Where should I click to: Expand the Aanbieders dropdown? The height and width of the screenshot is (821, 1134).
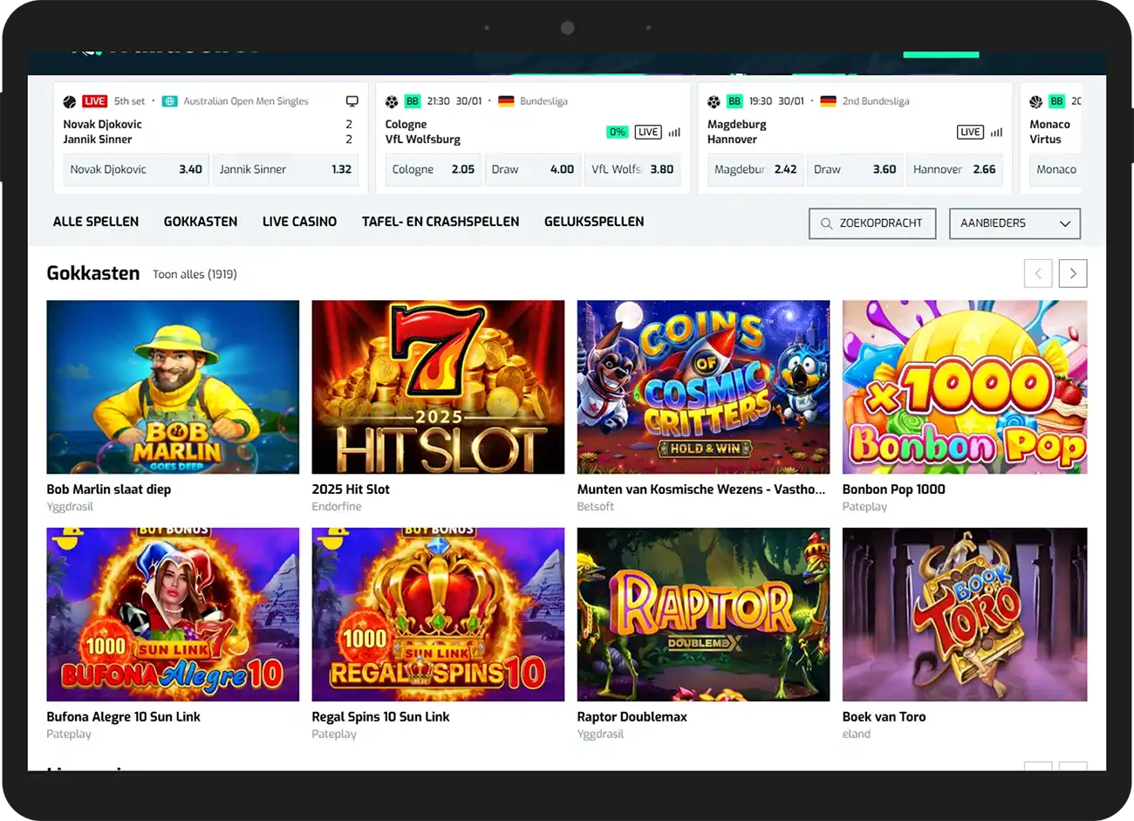1014,223
